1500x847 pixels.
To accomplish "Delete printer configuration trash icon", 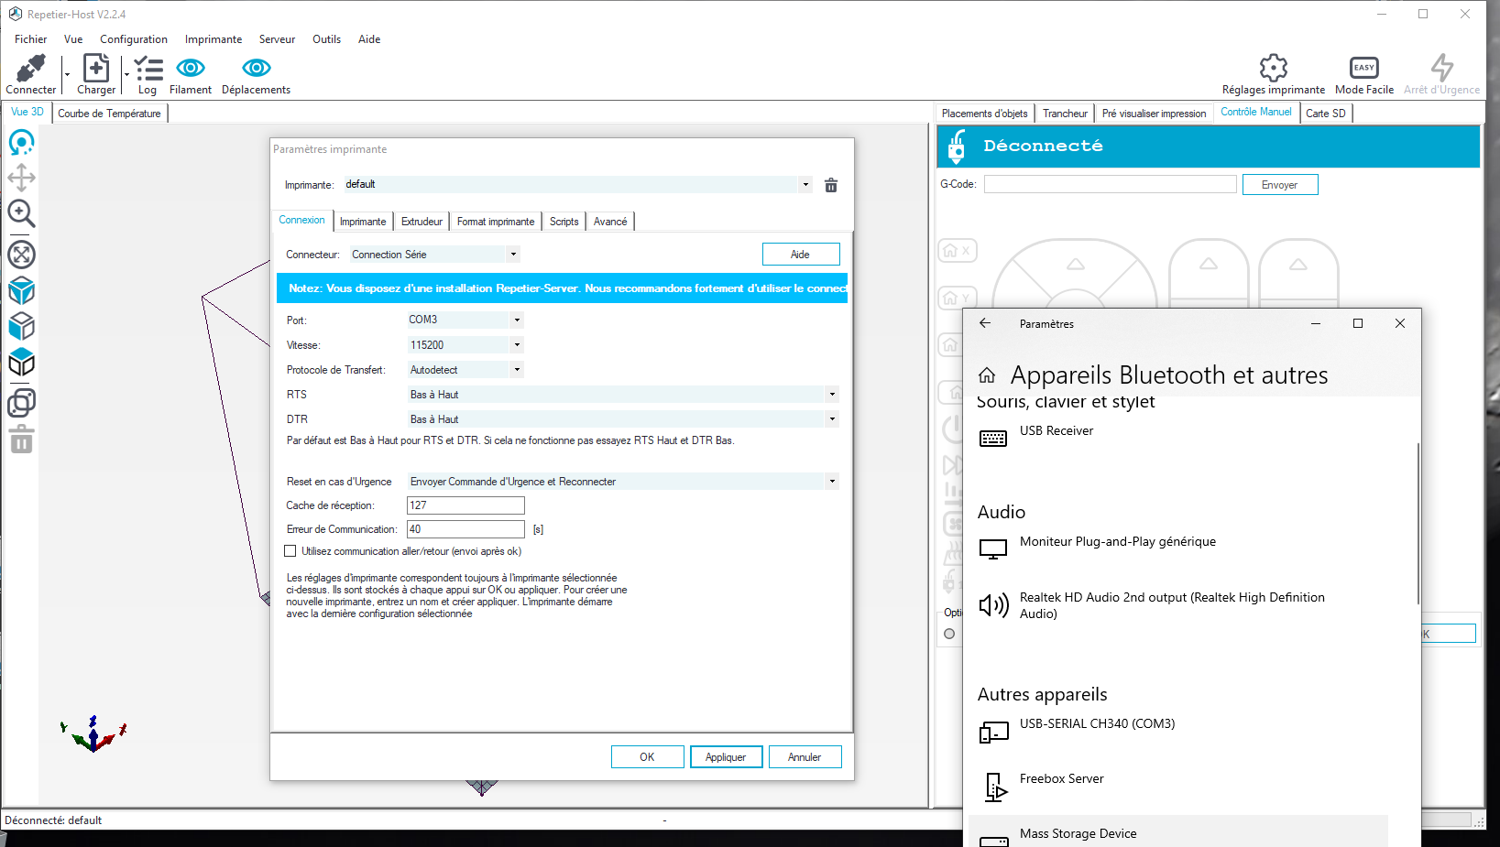I will tap(831, 185).
